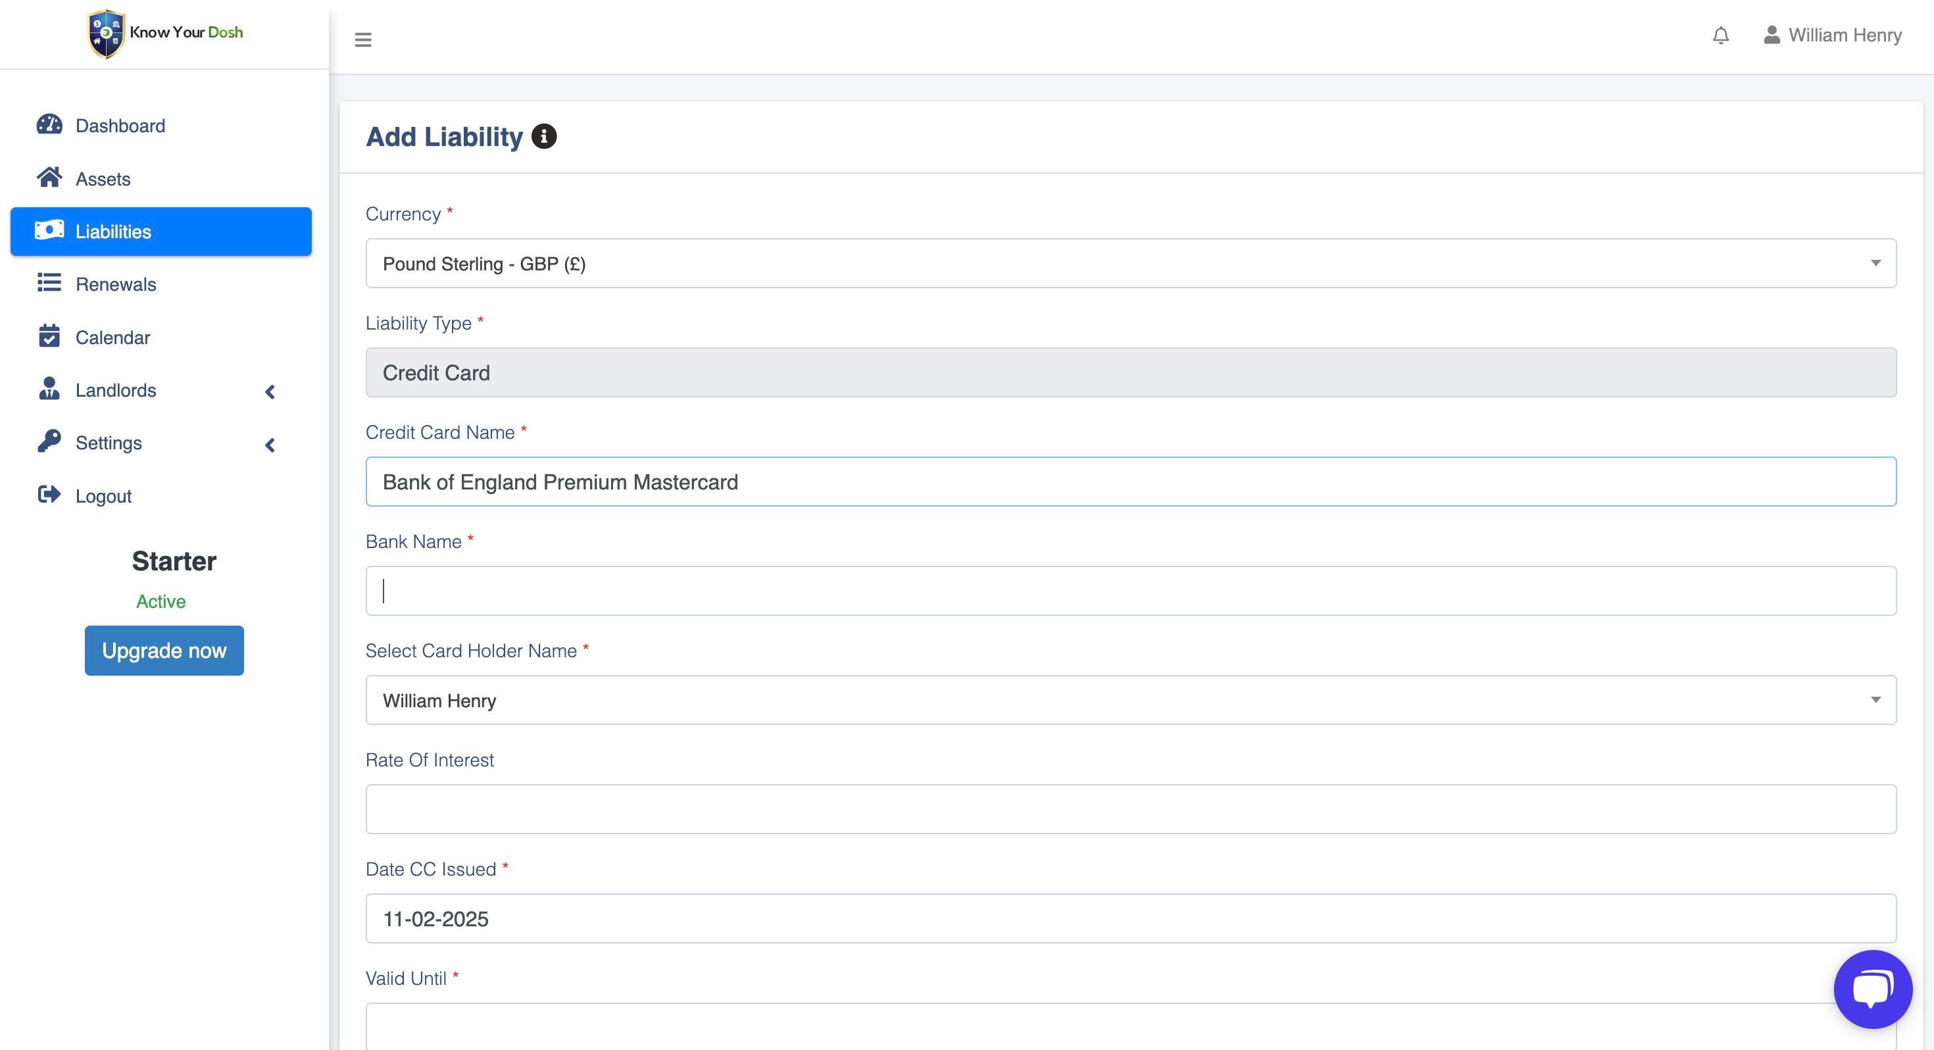Expand the Landlords submenu chevron
Screen dimensions: 1934x1050
click(x=270, y=391)
